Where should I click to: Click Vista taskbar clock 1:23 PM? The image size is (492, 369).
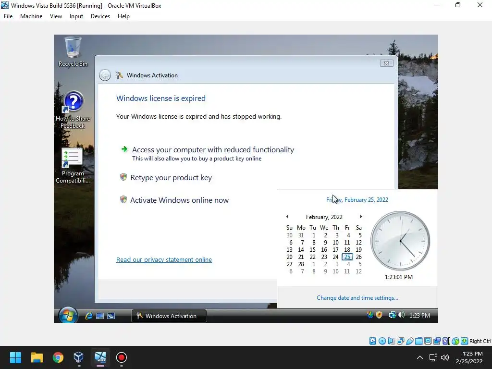[x=419, y=315]
